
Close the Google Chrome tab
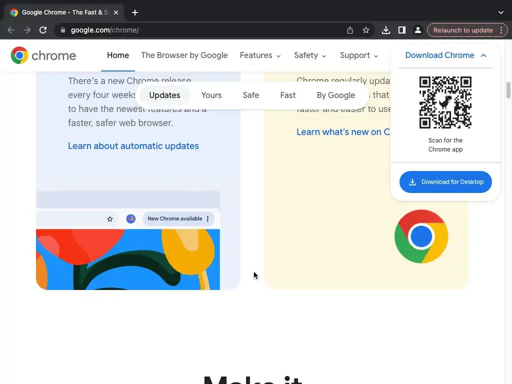click(x=116, y=12)
